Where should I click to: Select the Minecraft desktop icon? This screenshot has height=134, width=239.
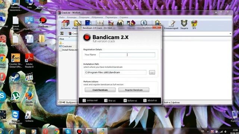click(x=43, y=4)
